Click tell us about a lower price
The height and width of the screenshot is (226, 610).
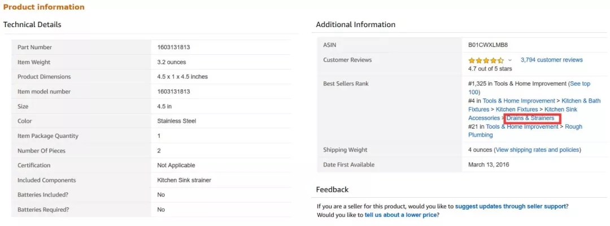[404, 215]
